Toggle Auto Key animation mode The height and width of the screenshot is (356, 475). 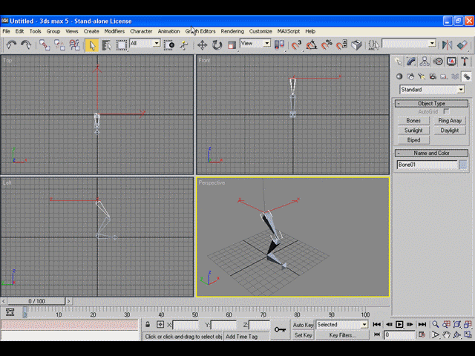coord(303,325)
